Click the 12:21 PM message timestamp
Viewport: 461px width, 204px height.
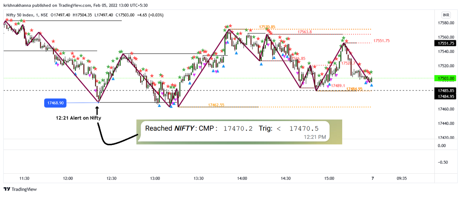[x=315, y=137]
